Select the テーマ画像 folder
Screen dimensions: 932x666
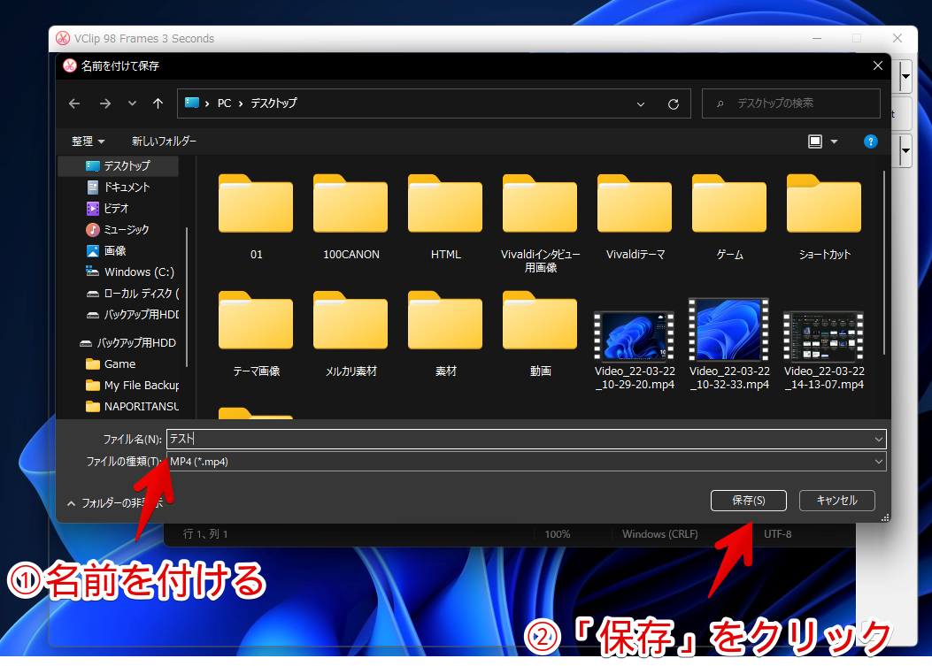click(x=256, y=334)
